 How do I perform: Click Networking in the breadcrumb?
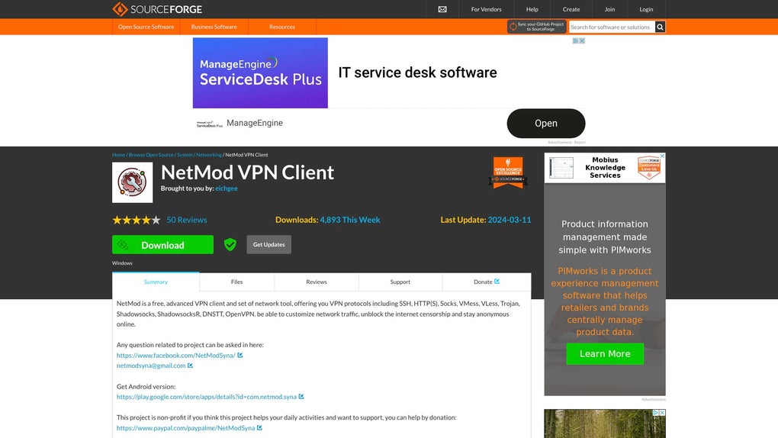point(209,155)
